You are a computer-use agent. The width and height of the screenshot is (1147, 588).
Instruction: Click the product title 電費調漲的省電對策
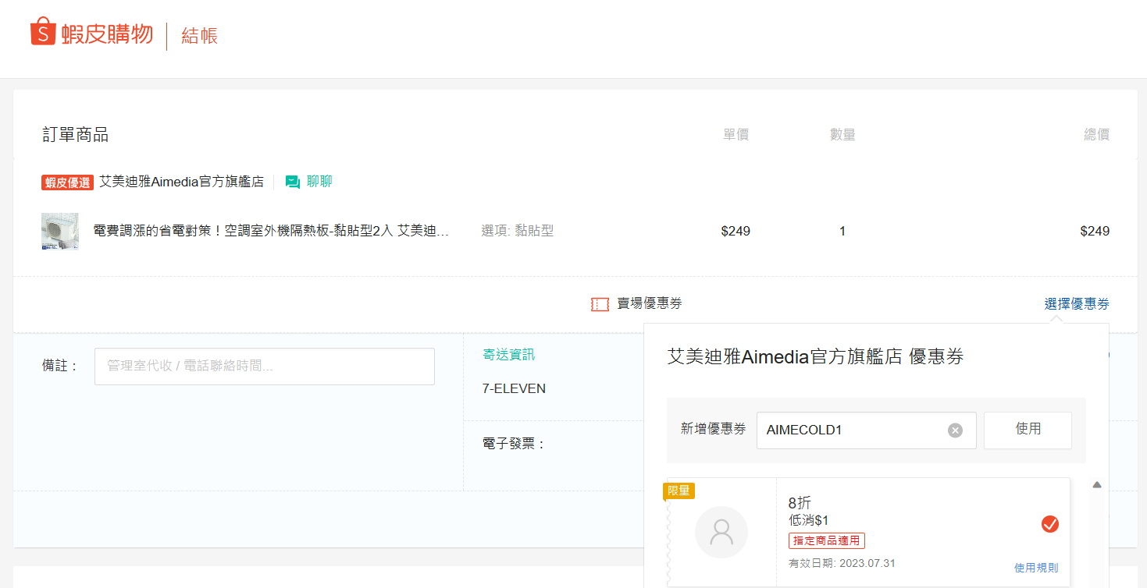(x=271, y=231)
